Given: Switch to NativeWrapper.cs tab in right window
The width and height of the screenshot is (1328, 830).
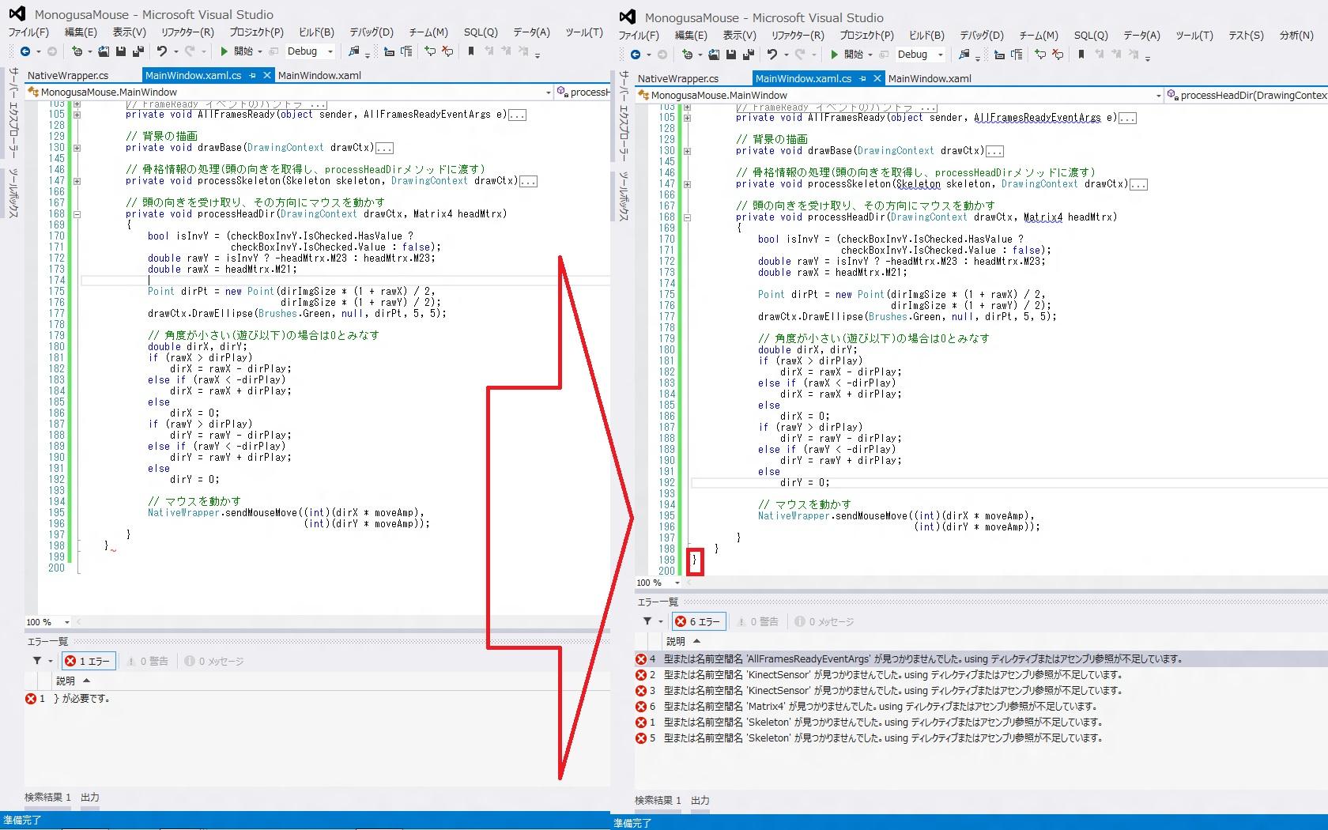Looking at the screenshot, I should point(677,78).
